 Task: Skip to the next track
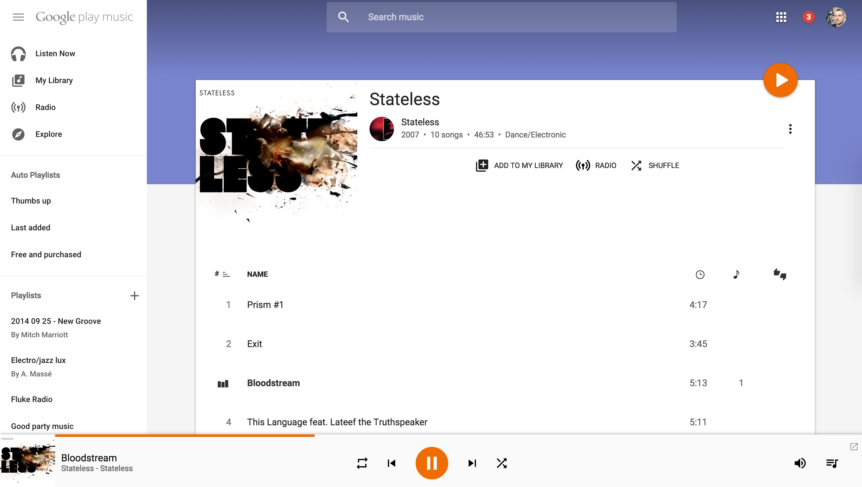click(472, 463)
